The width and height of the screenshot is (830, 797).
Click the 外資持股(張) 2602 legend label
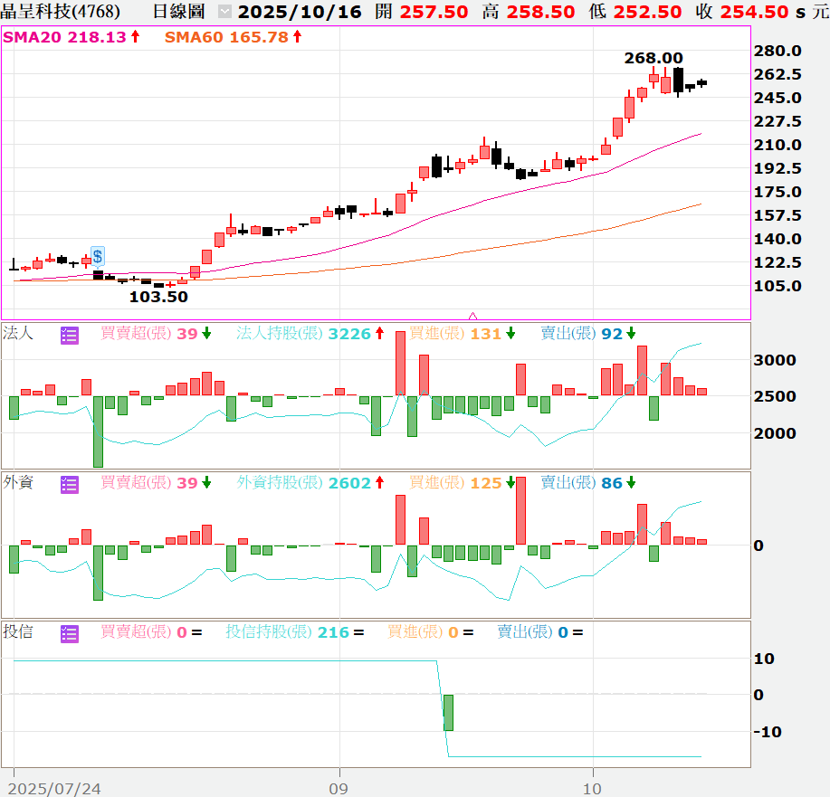(304, 483)
